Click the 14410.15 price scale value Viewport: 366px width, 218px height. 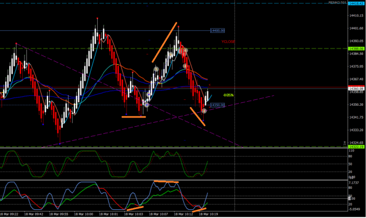click(356, 16)
